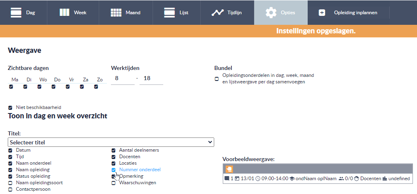Viewport: 417px width, 194px height.
Task: Click the Selecteer titel dropdown arrow
Action: click(x=210, y=142)
